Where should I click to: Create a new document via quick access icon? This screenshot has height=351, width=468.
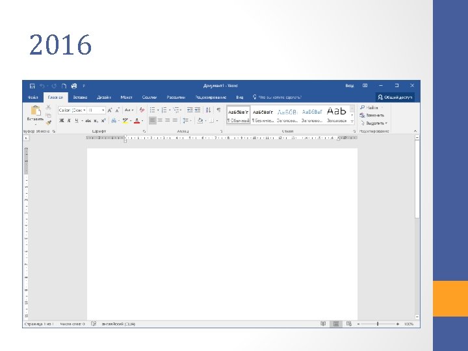pos(64,86)
